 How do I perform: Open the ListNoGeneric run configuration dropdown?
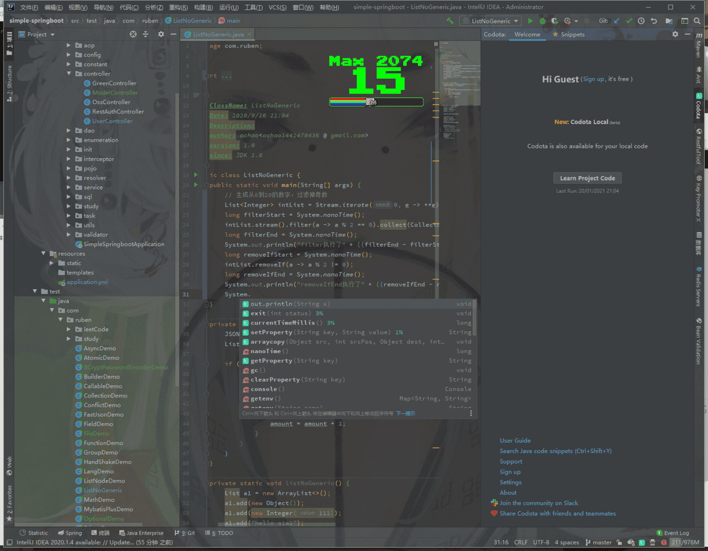(491, 21)
